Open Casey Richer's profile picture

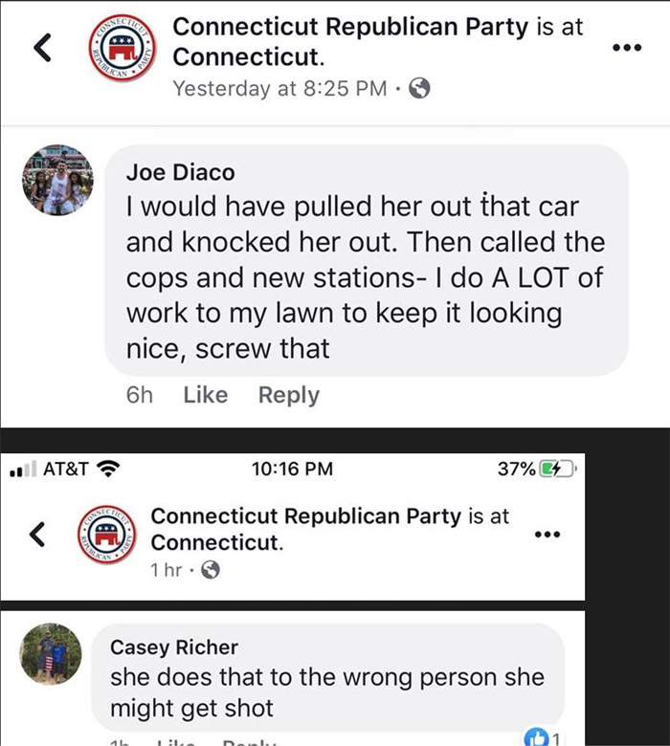52,654
